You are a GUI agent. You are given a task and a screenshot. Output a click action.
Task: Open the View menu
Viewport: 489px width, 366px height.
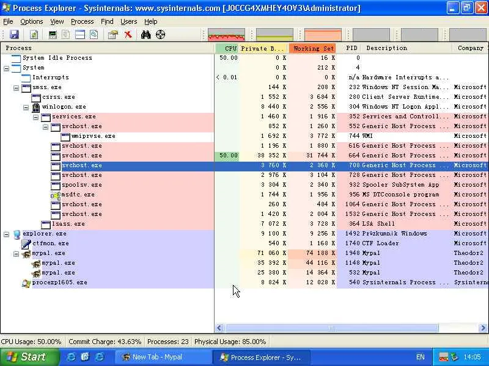(x=57, y=21)
